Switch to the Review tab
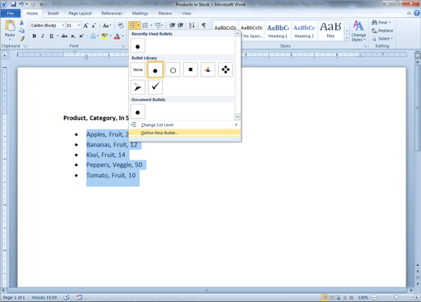The image size is (421, 302). click(x=165, y=13)
